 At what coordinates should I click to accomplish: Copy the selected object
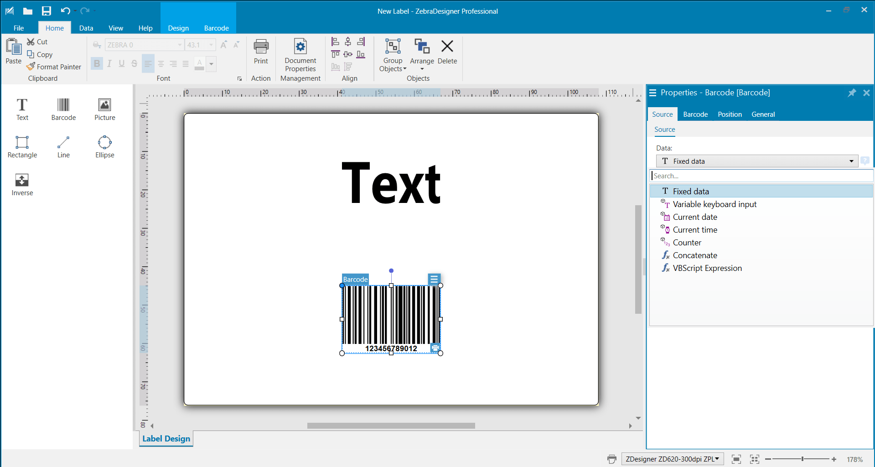coord(40,54)
